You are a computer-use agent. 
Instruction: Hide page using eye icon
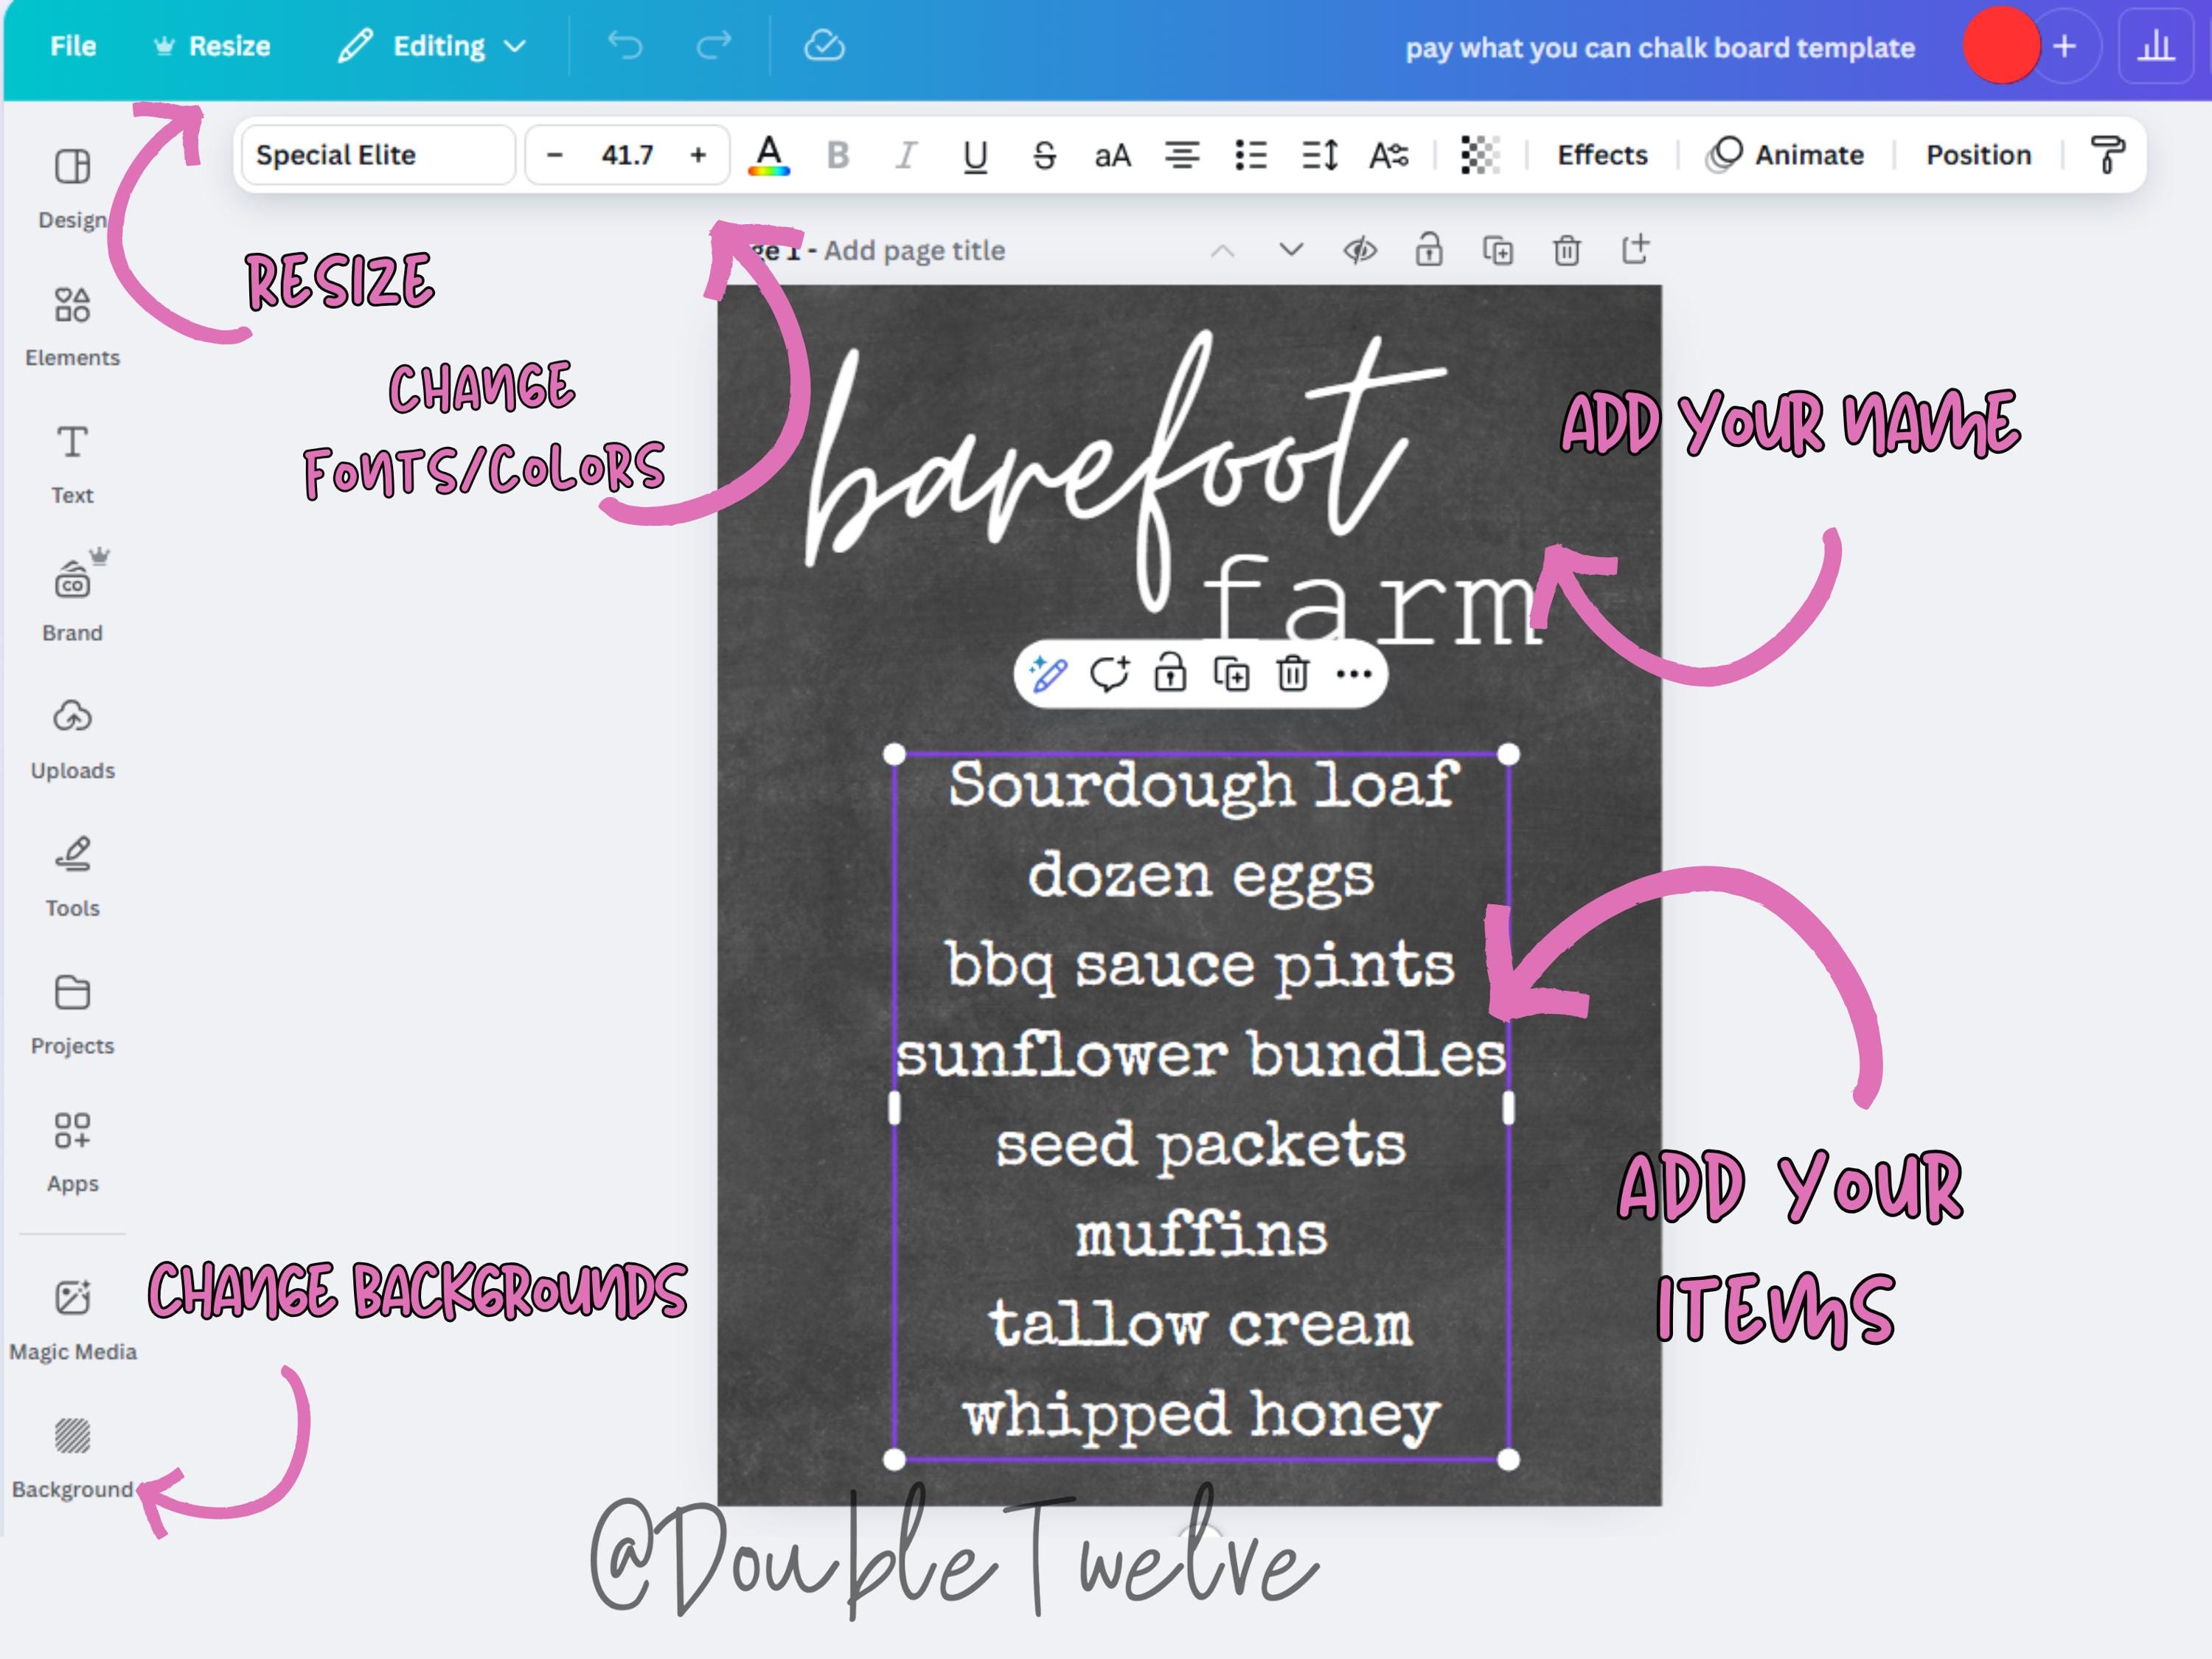(1360, 250)
